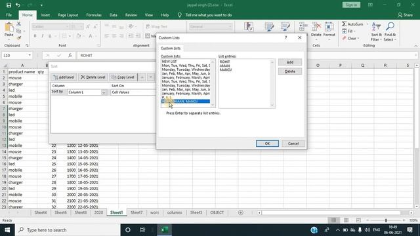
Task: Open the Sort On Cell Values combo box
Action: (133, 92)
